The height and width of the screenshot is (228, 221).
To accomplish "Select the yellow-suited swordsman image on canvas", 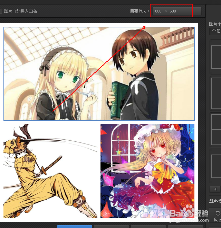I will pyautogui.click(x=50, y=171).
